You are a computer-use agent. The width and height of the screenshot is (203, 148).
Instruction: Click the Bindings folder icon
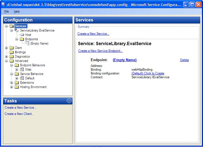(x=12, y=52)
